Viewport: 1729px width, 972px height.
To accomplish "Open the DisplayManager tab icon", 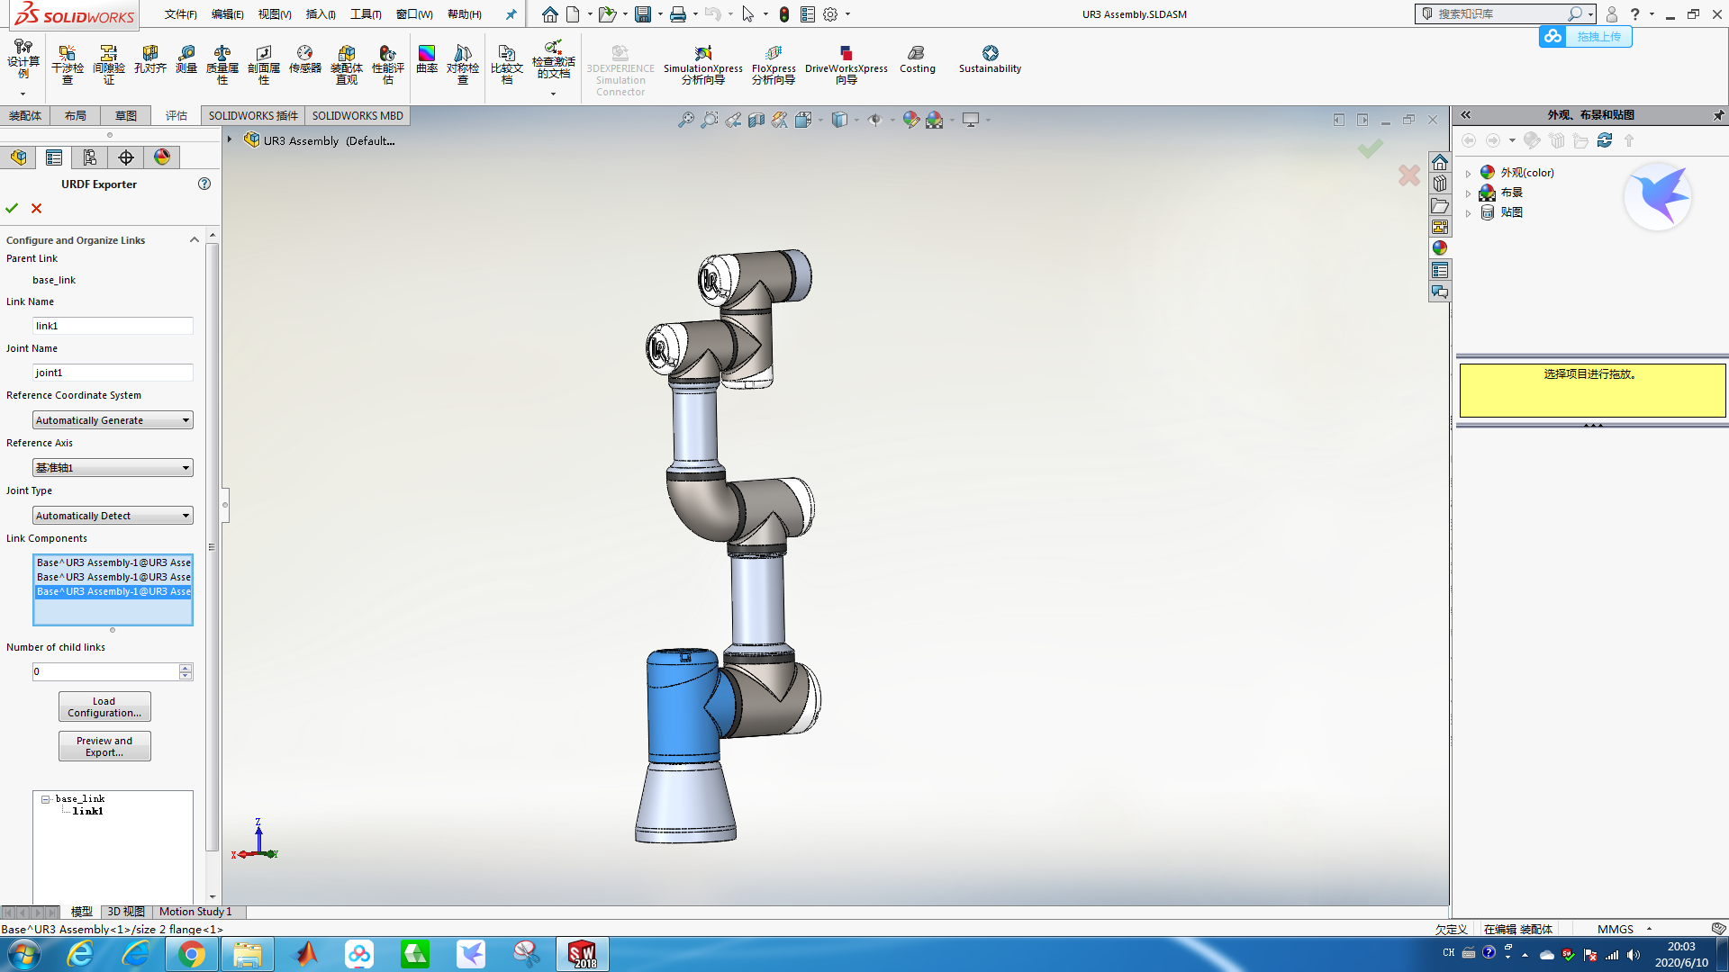I will pos(162,157).
